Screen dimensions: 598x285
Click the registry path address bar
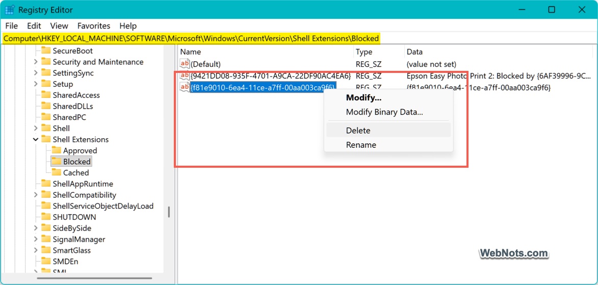298,38
